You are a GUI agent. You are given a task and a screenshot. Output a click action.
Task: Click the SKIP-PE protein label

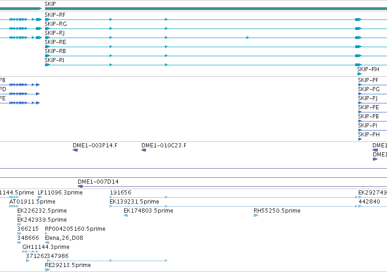(x=368, y=107)
